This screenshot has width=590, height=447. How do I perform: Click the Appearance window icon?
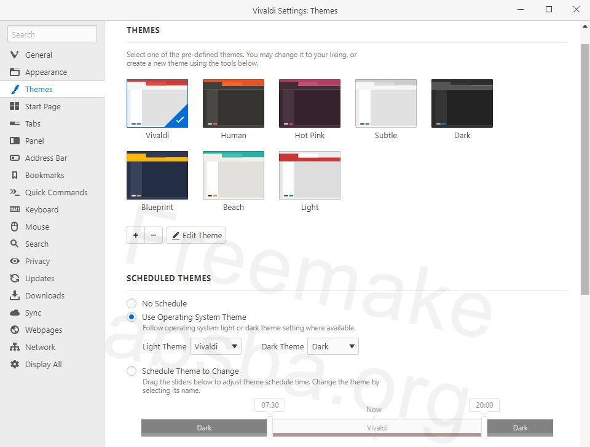click(15, 72)
